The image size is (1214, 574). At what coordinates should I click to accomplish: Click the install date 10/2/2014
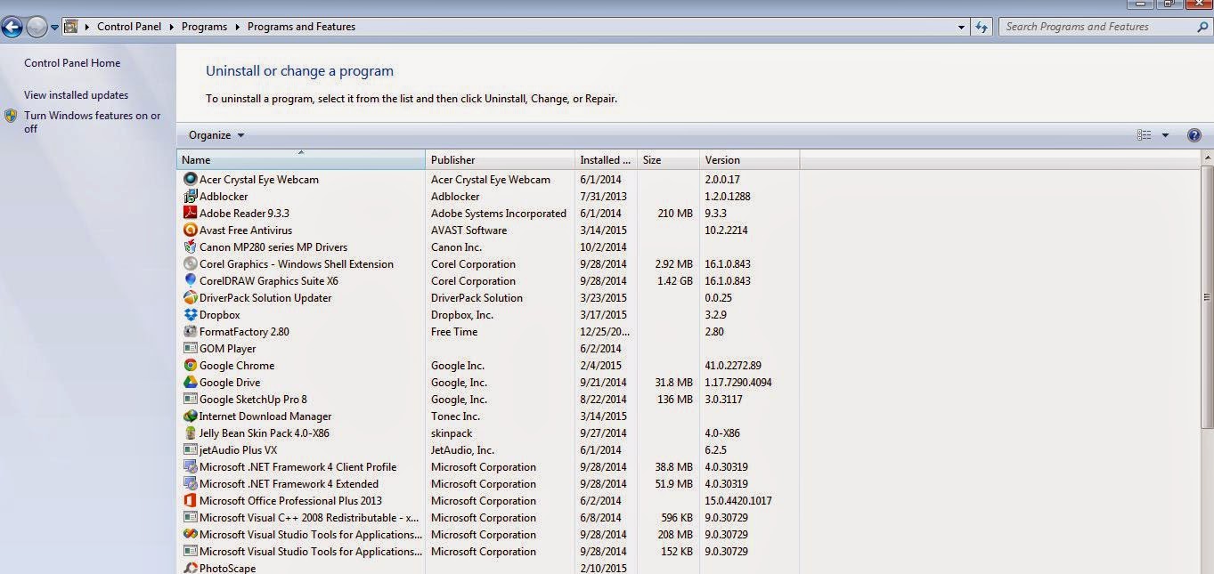point(603,247)
